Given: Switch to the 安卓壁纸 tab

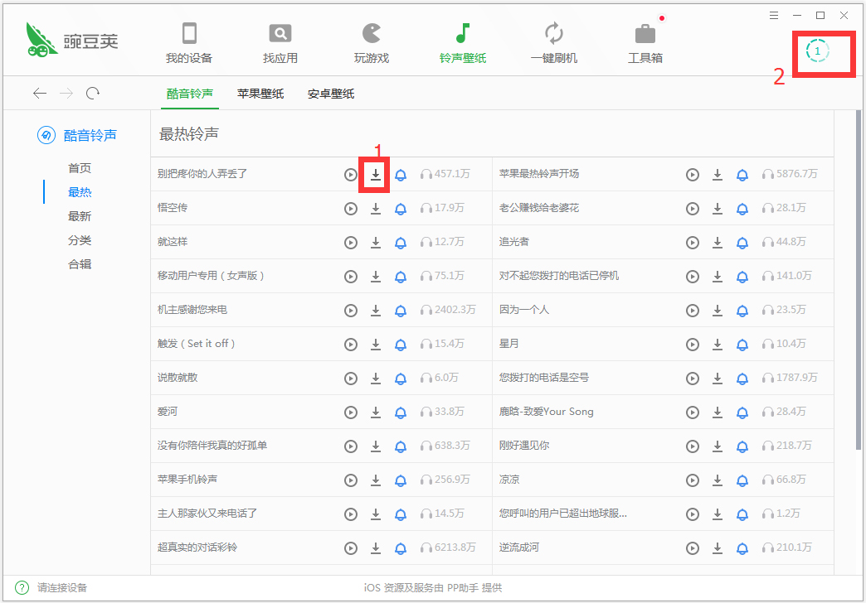Looking at the screenshot, I should (x=332, y=94).
